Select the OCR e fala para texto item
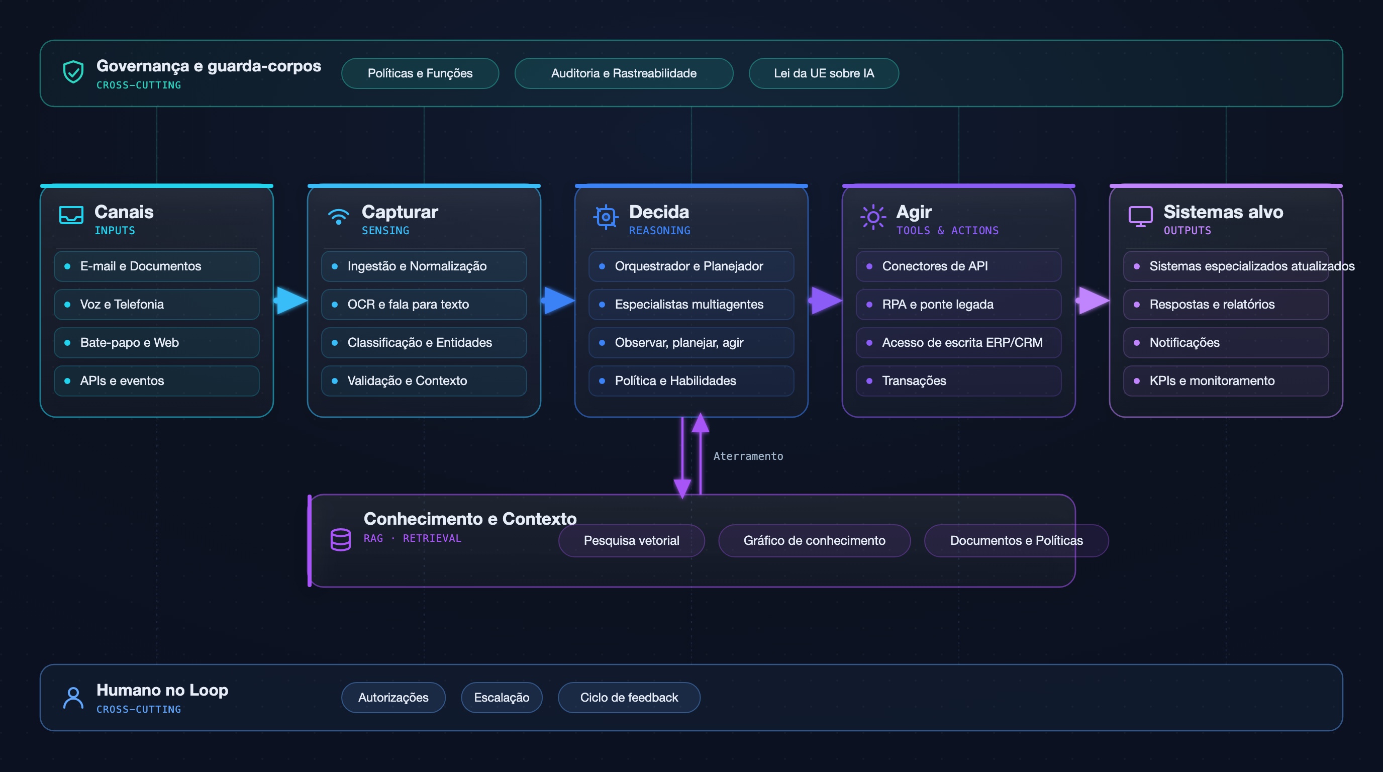Image resolution: width=1383 pixels, height=772 pixels. tap(424, 305)
